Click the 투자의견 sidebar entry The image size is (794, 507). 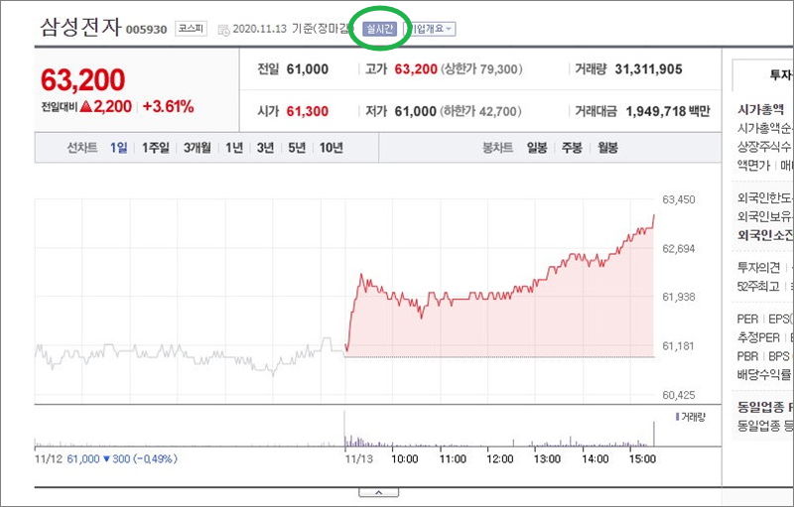click(758, 267)
